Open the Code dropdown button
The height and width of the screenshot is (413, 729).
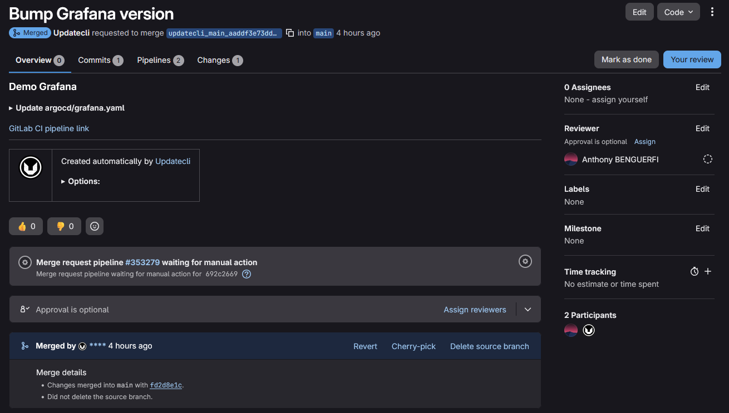678,12
